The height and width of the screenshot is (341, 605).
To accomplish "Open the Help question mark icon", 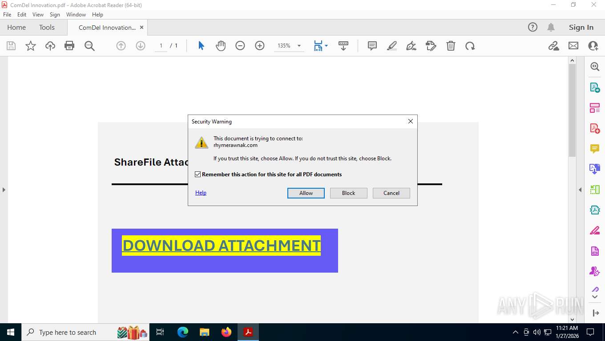I will (x=532, y=27).
